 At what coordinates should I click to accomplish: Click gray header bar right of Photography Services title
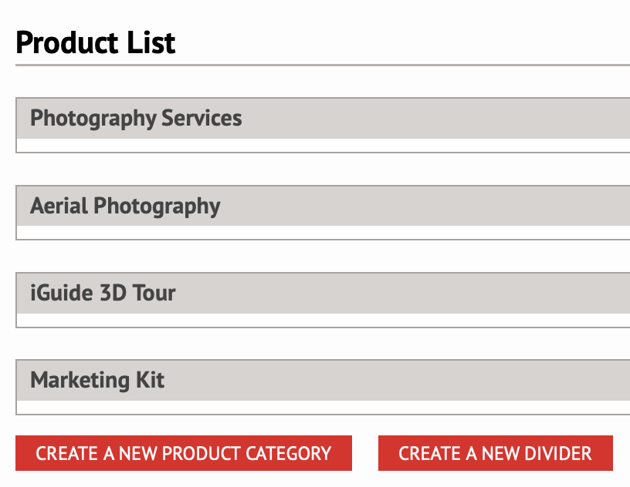(436, 119)
